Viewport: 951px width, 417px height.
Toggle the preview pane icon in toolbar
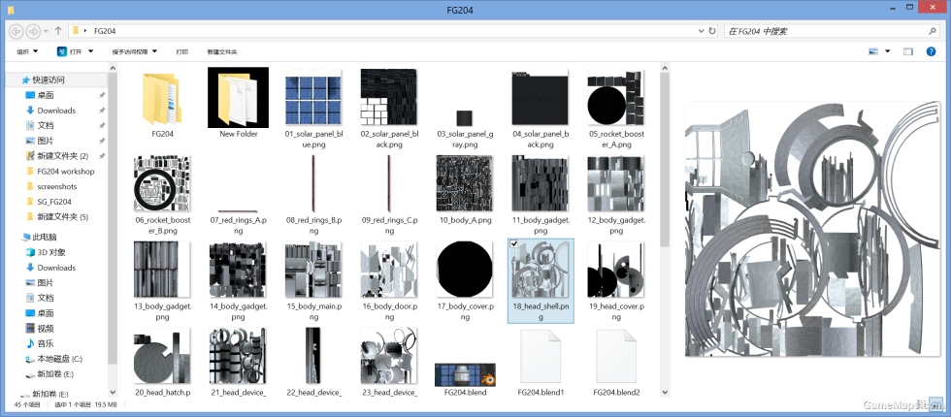coord(908,51)
